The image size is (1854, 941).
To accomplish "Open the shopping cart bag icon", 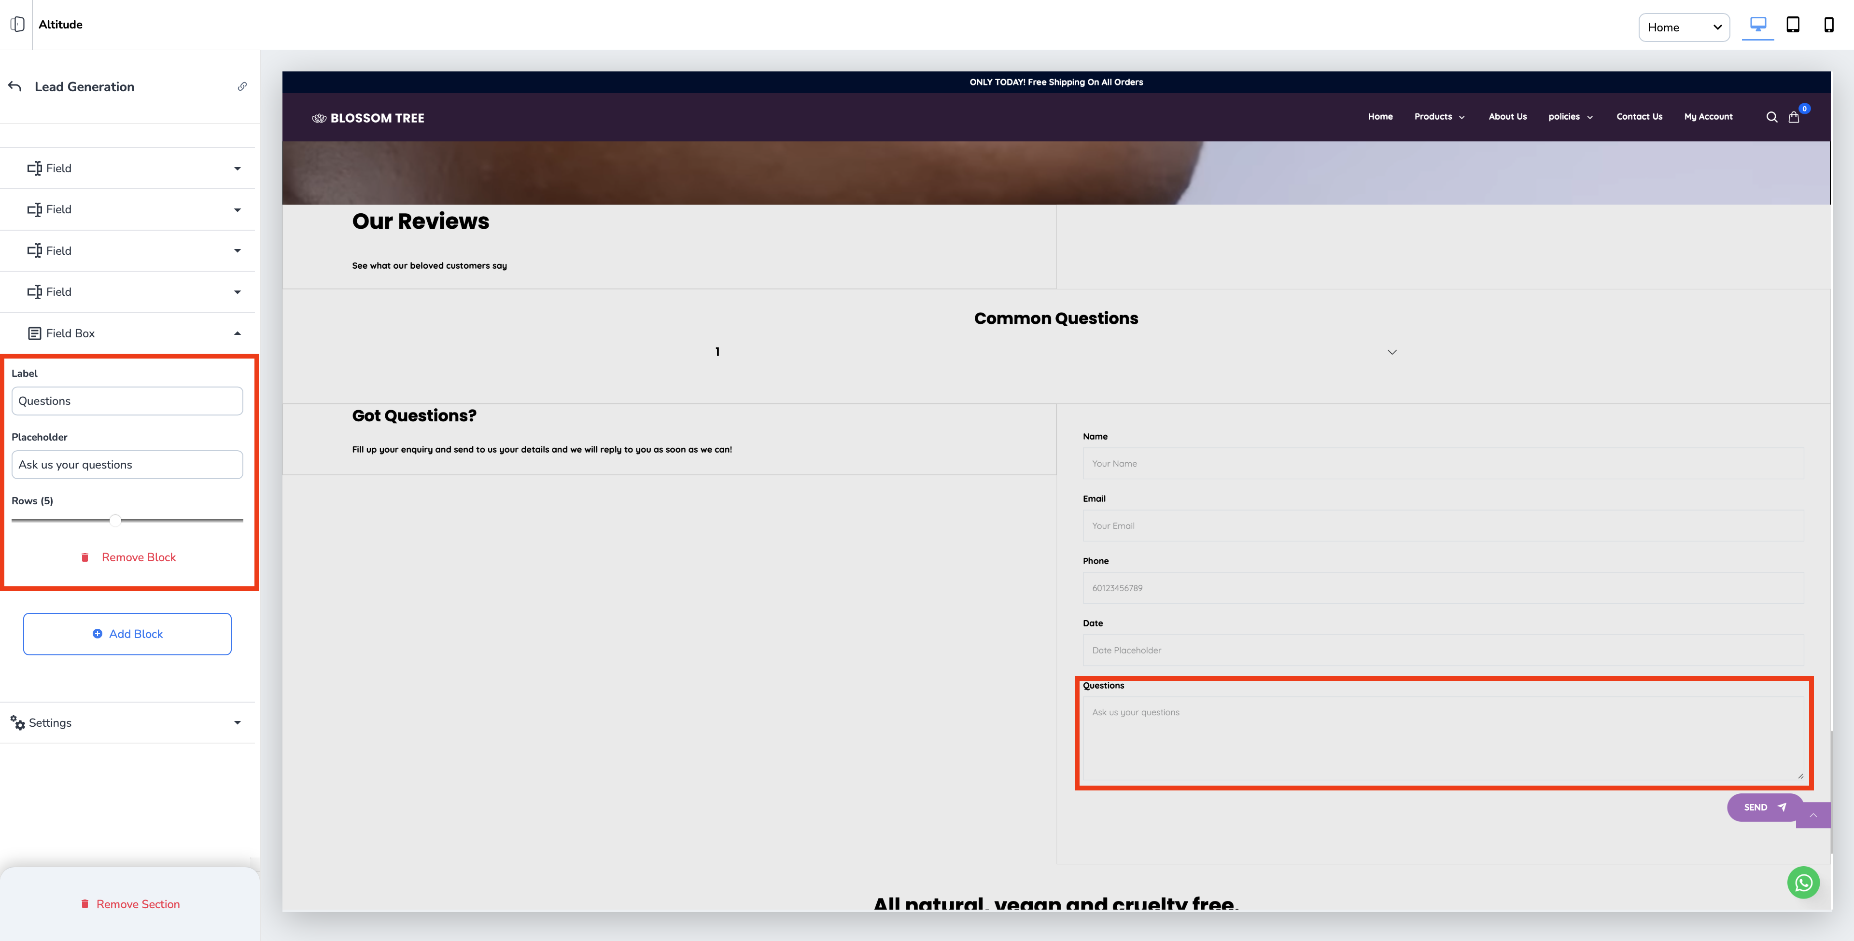I will pos(1794,117).
